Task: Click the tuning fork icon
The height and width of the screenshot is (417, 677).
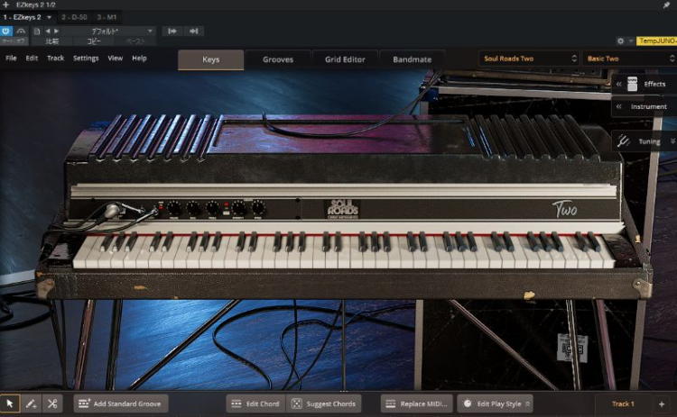Action: click(624, 141)
